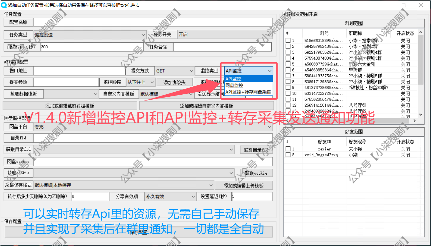Click the 配置名称 input field
This screenshot has width=431, height=246.
153,22
